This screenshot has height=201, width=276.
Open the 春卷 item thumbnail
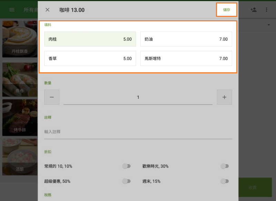click(x=20, y=80)
